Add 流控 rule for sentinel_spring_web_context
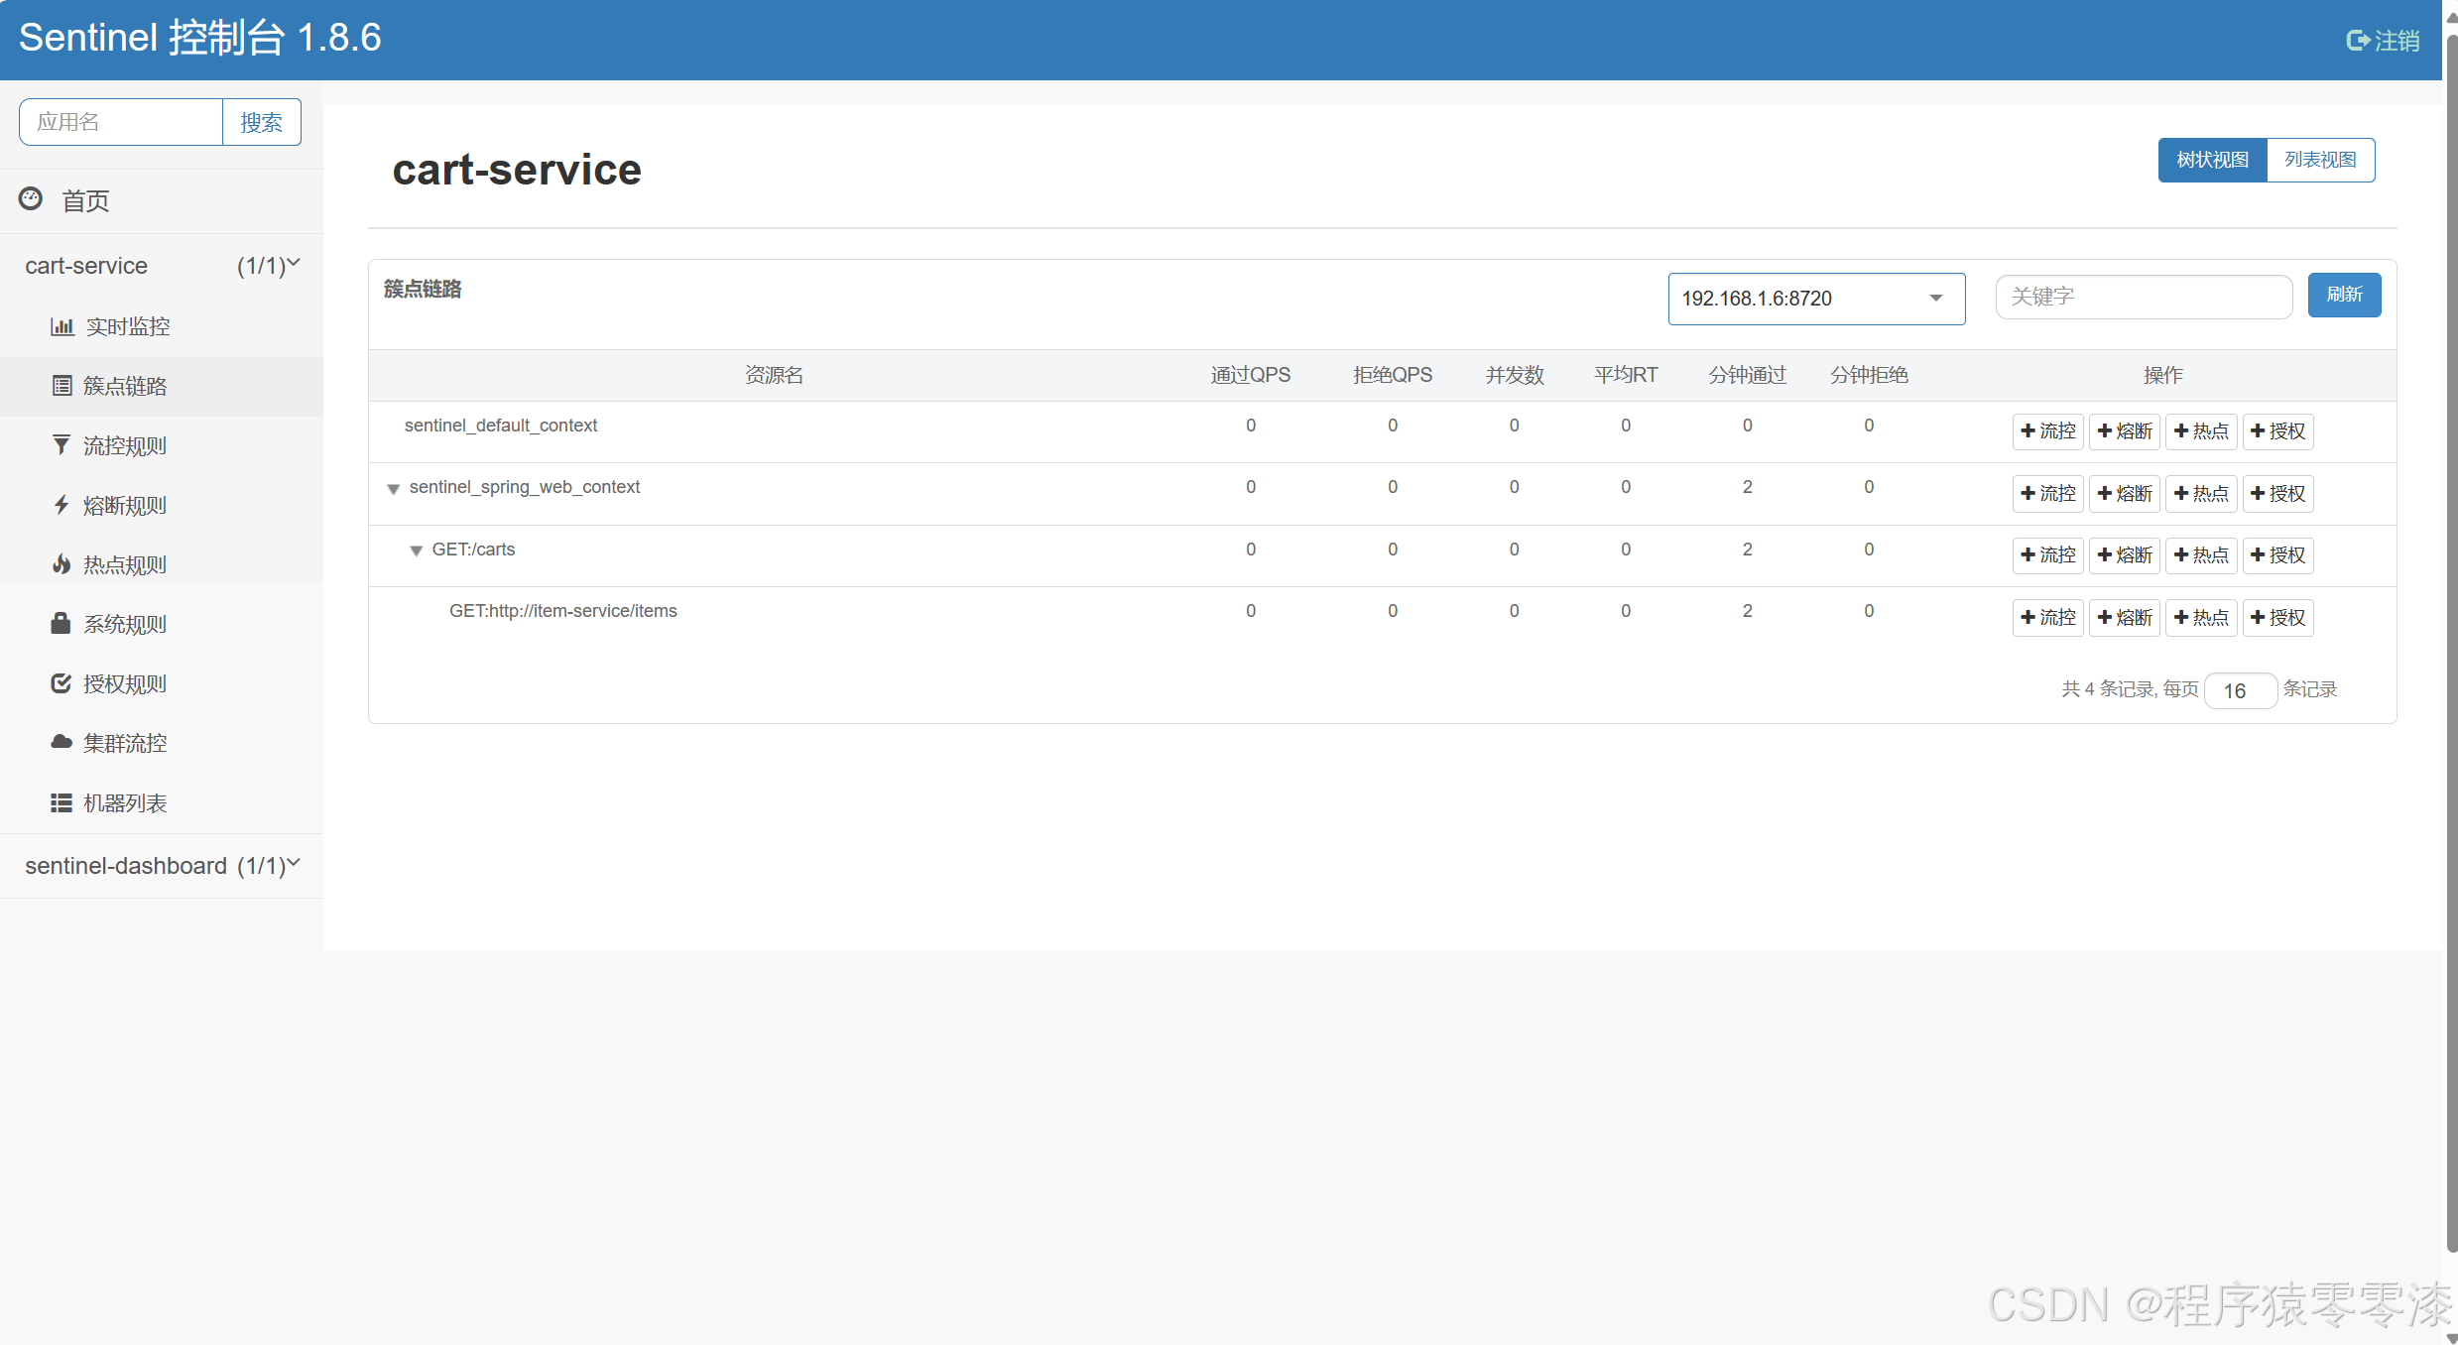The image size is (2458, 1345). (2048, 494)
